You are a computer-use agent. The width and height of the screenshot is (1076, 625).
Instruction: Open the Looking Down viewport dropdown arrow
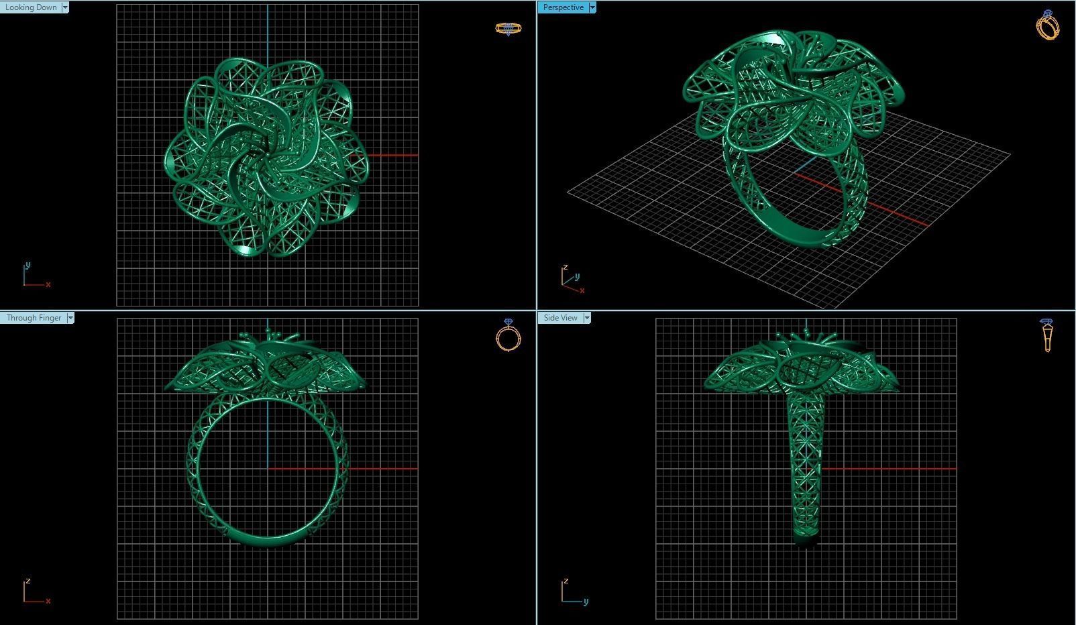click(65, 7)
